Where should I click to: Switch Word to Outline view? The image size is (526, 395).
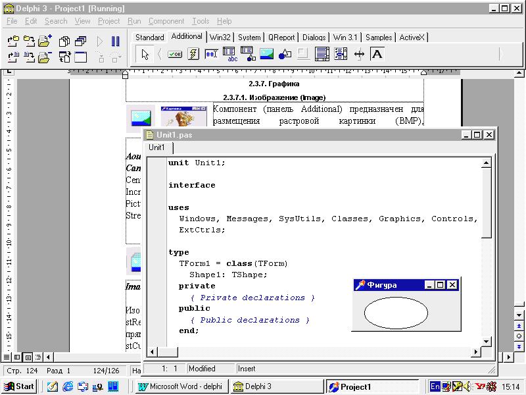[x=38, y=357]
